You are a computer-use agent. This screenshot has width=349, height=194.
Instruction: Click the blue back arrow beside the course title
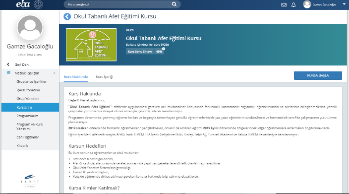pos(67,16)
